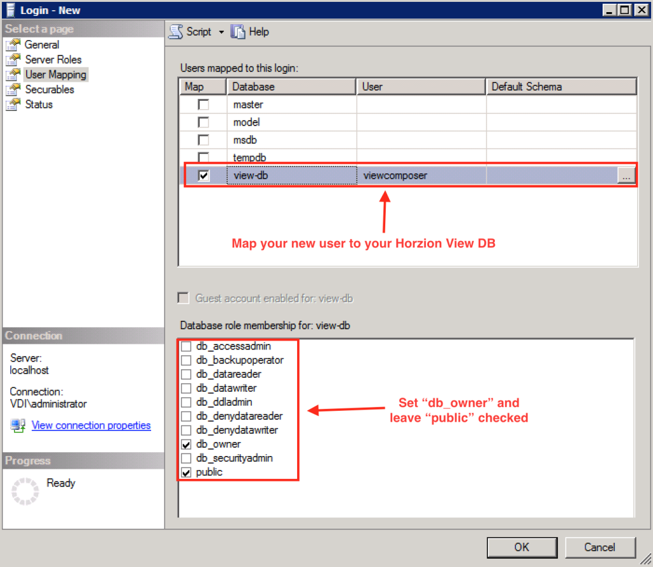
Task: Click the Default Schema browse button
Action: tap(627, 175)
